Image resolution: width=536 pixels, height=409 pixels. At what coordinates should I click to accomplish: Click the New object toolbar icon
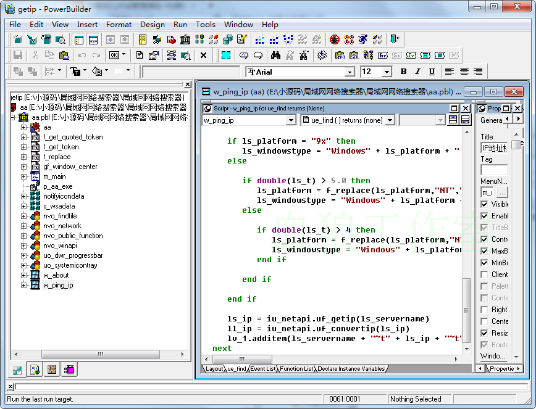[17, 39]
